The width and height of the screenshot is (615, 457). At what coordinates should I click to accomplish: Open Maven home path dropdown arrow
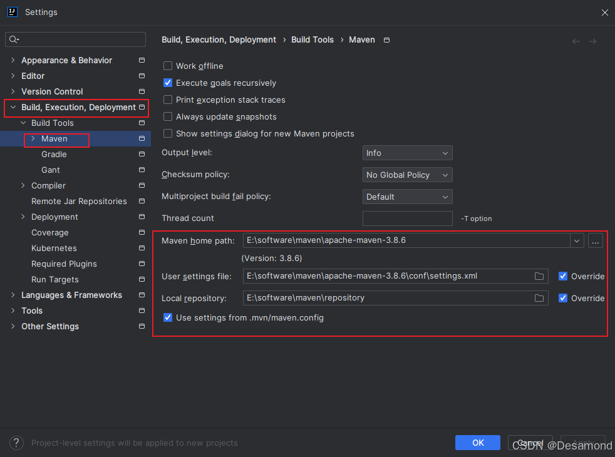577,240
